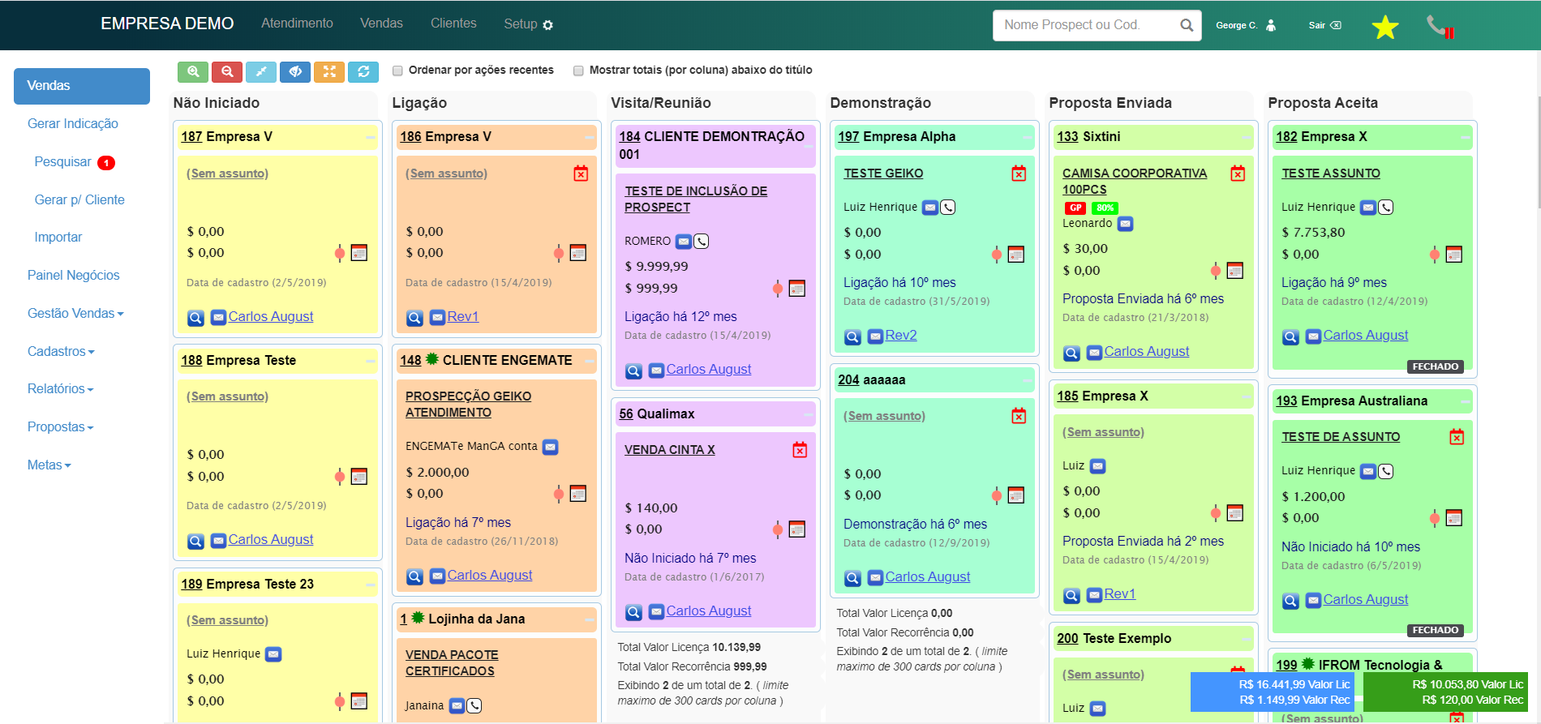Screen dimensions: 1541x724
Task: Open Gerar Indicação in sidebar
Action: (73, 124)
